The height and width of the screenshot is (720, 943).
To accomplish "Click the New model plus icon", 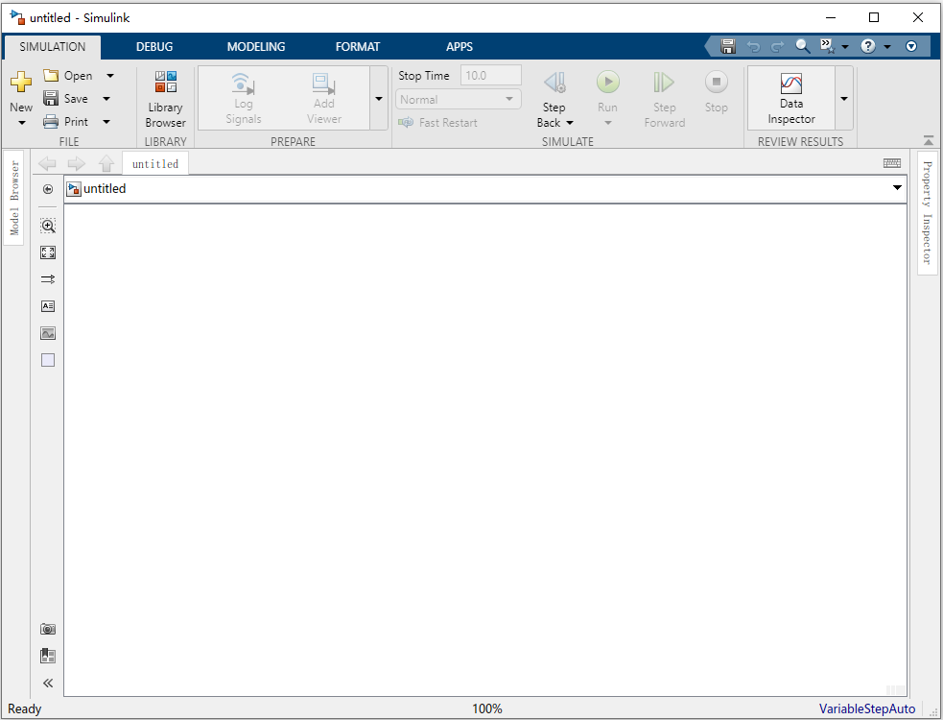I will click(x=20, y=82).
